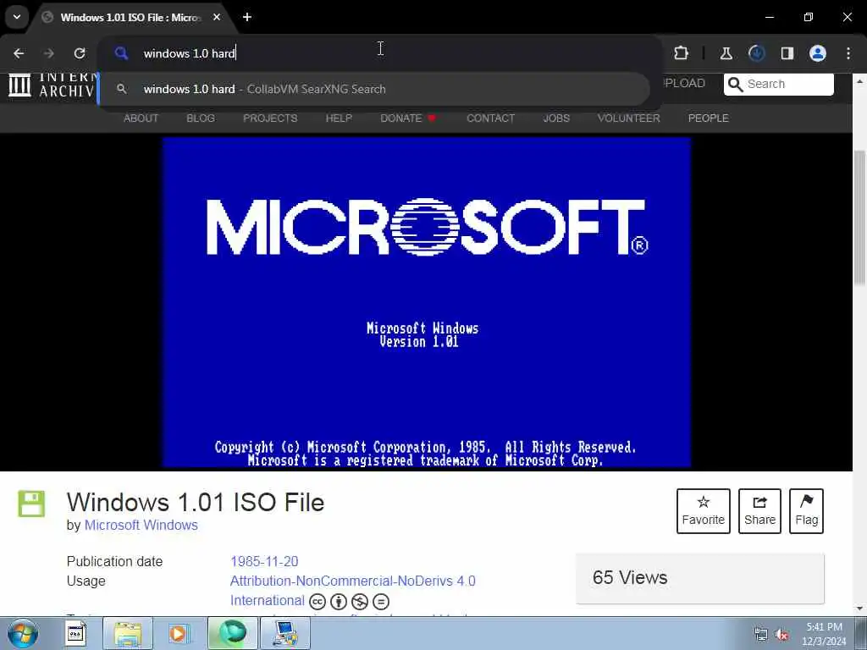Choose the 'windows 1.0 hard' search suggestion
Image resolution: width=867 pixels, height=650 pixels.
(375, 89)
